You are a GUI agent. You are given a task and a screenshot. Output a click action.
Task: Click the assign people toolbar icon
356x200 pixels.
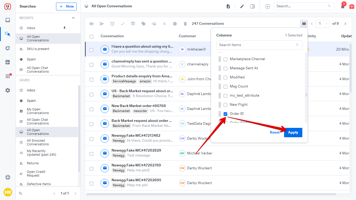154,24
